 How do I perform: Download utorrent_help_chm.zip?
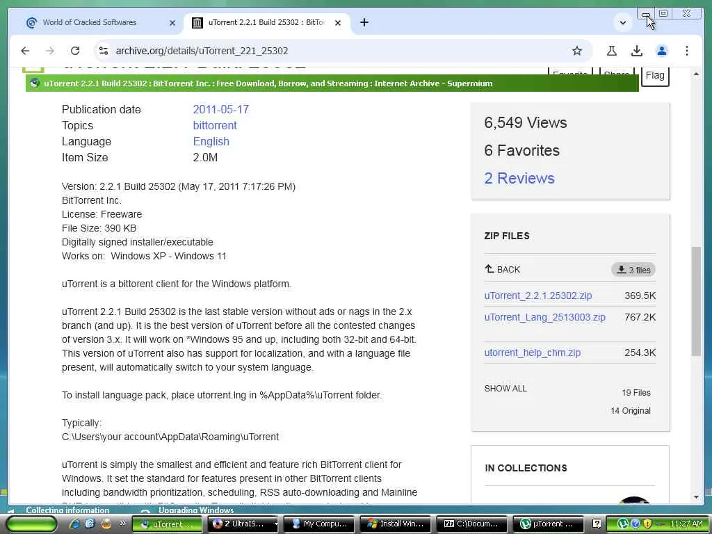coord(532,353)
